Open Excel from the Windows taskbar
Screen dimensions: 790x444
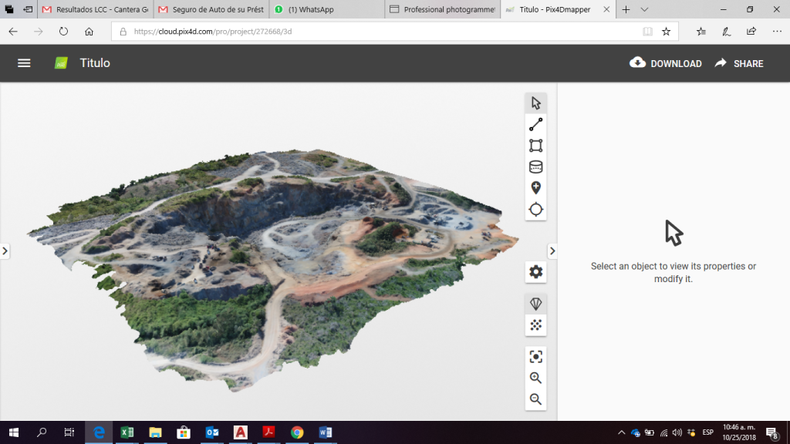point(127,432)
